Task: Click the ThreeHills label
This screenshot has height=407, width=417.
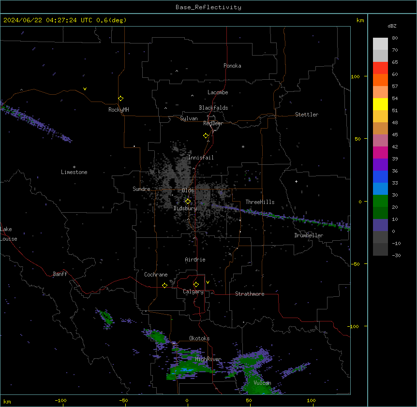Action: 260,202
